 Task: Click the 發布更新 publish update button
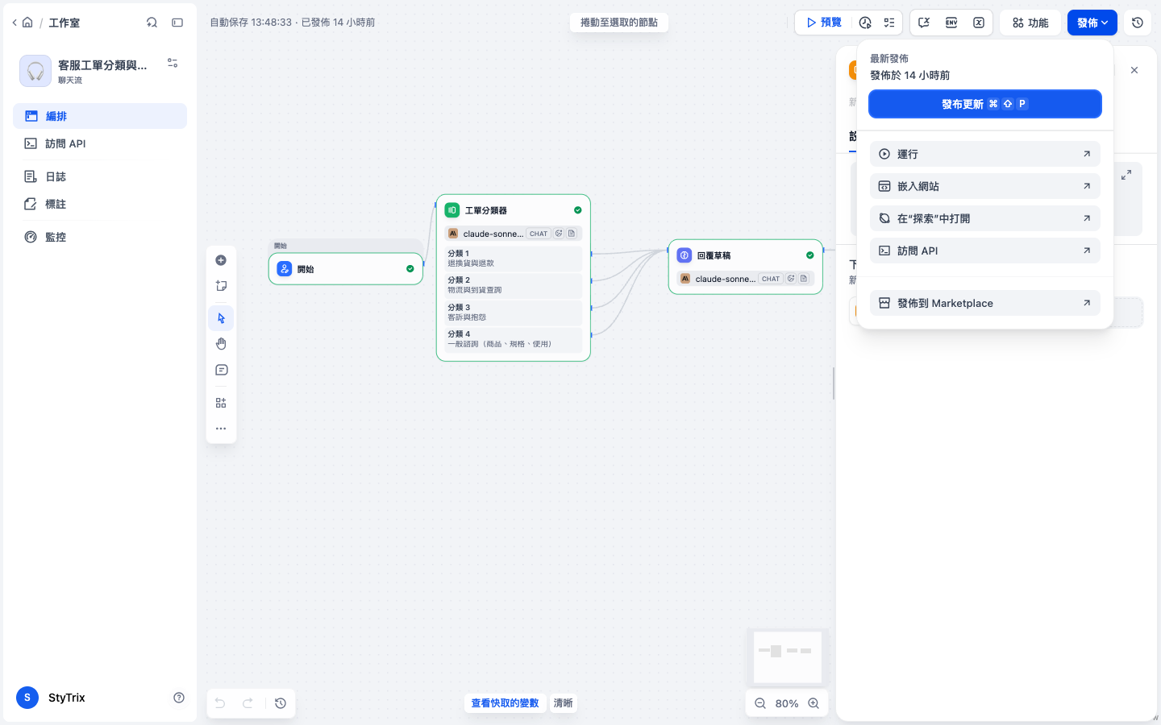point(985,104)
